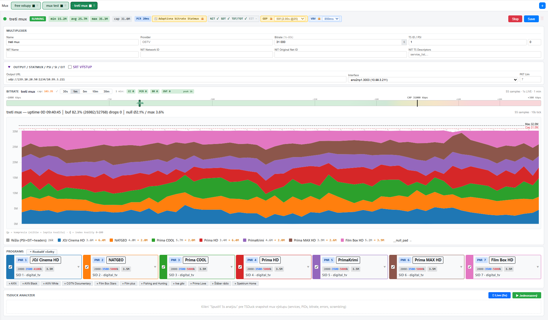Expand the JOJ Cinema HD program card arrow
The width and height of the screenshot is (548, 320).
(x=79, y=267)
